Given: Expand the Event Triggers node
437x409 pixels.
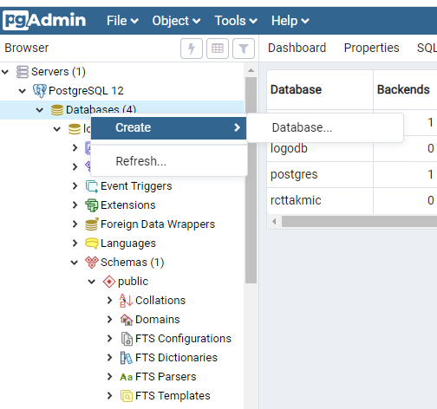Looking at the screenshot, I should pos(75,186).
